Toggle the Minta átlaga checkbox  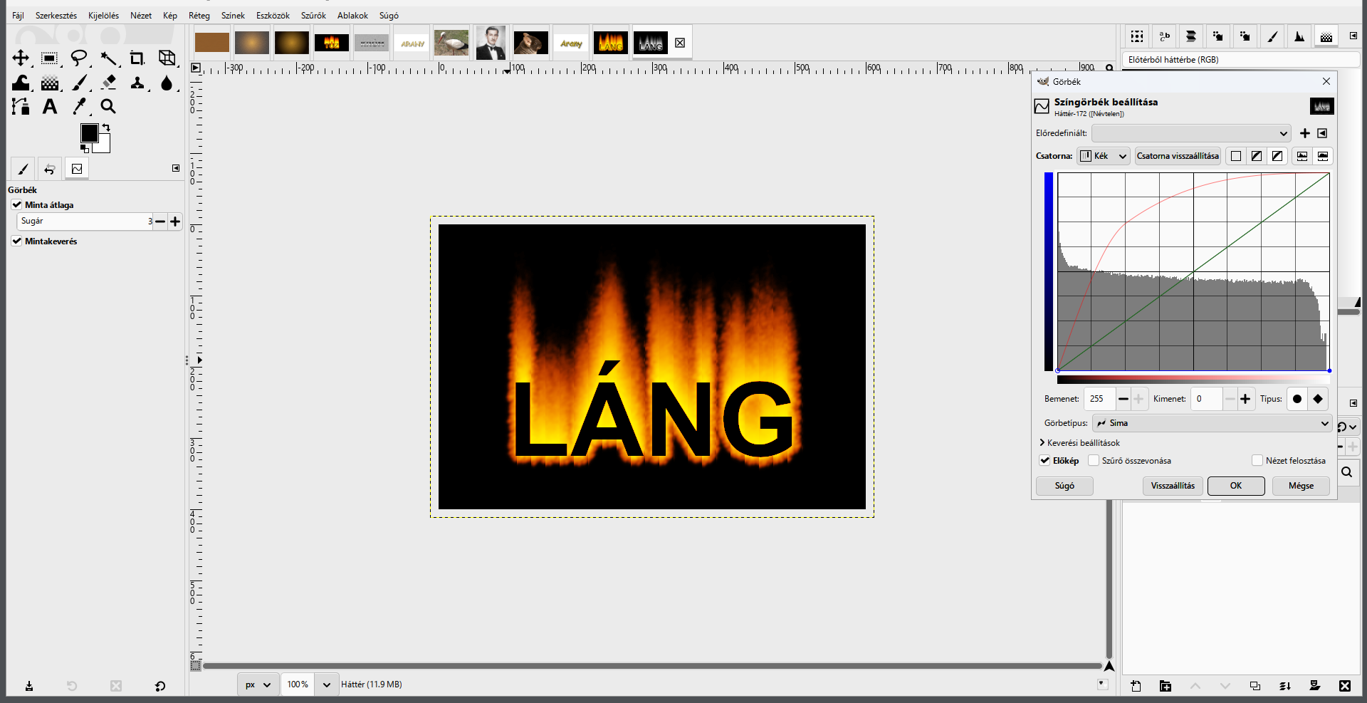click(17, 204)
